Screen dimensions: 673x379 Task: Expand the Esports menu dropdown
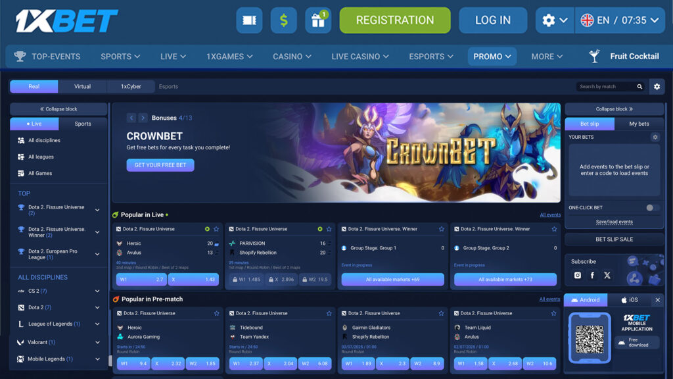click(x=432, y=57)
